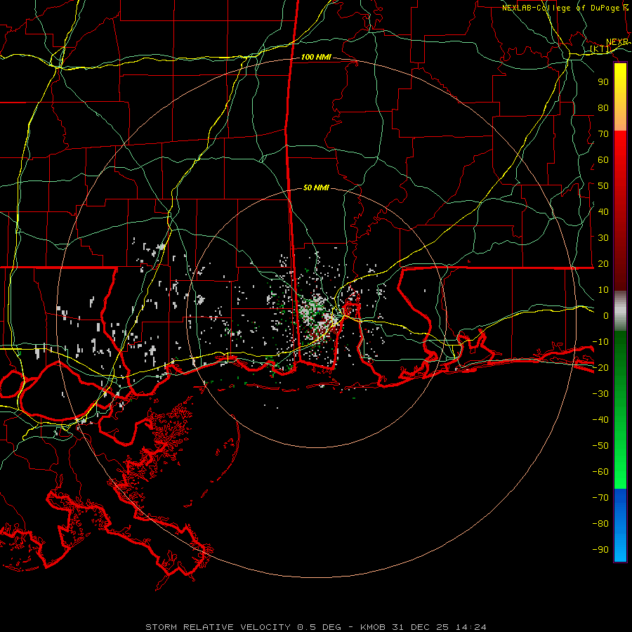Screen dimensions: 632x632
Task: Click the 100 NMI range ring label
Action: point(316,58)
